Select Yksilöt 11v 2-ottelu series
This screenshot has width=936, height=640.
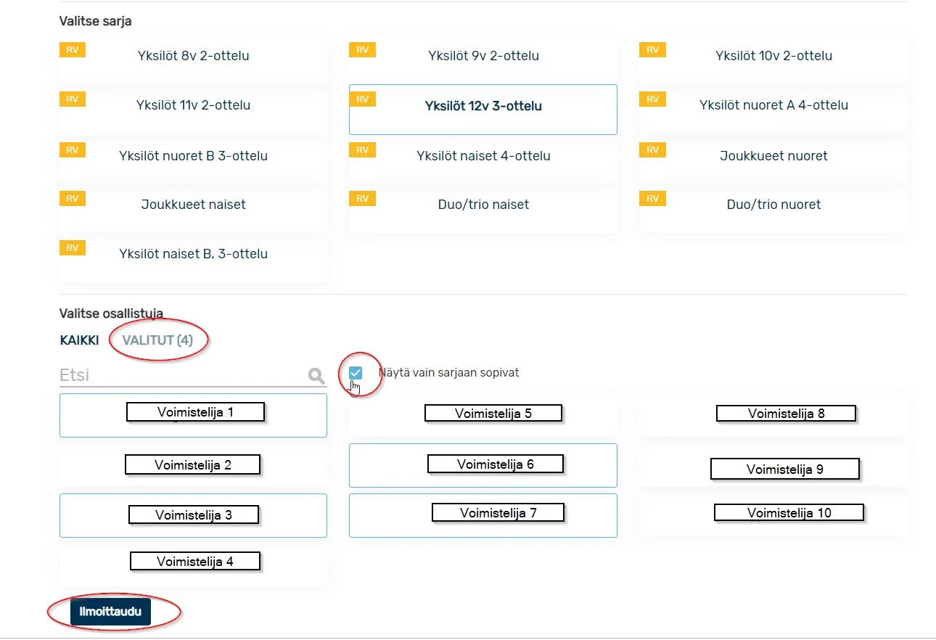[193, 110]
